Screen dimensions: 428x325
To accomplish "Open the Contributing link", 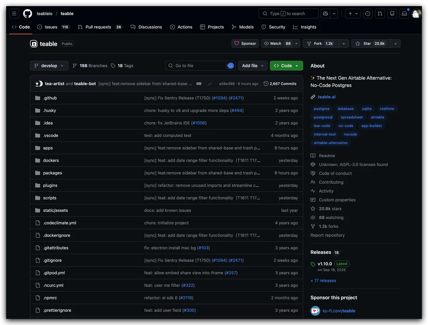I will click(x=331, y=182).
